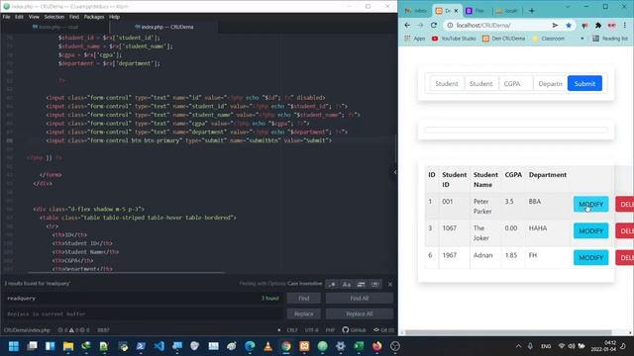
Task: Expand the bookmarks overflow arrow
Action: (x=582, y=39)
